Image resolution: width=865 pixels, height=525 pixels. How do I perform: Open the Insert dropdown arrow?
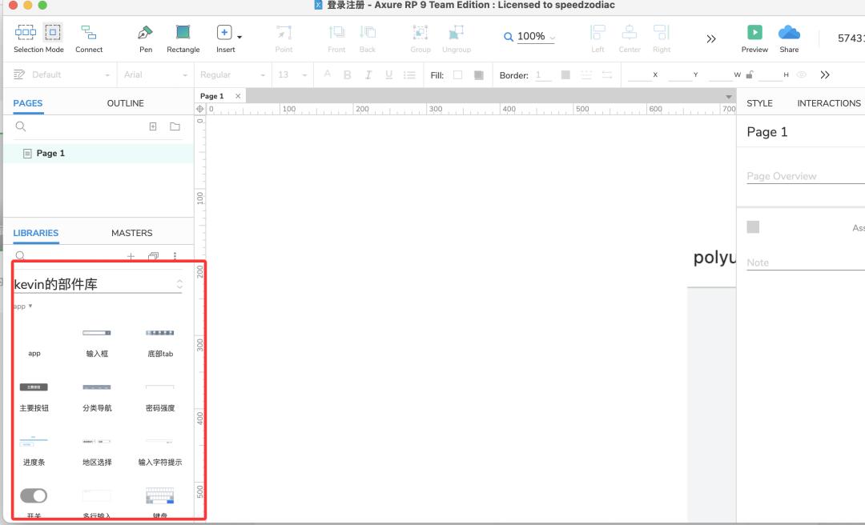(x=239, y=37)
